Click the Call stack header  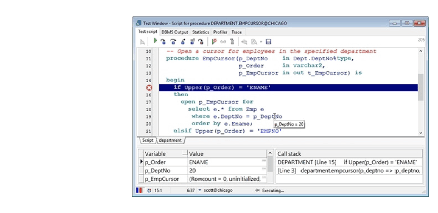click(349, 154)
